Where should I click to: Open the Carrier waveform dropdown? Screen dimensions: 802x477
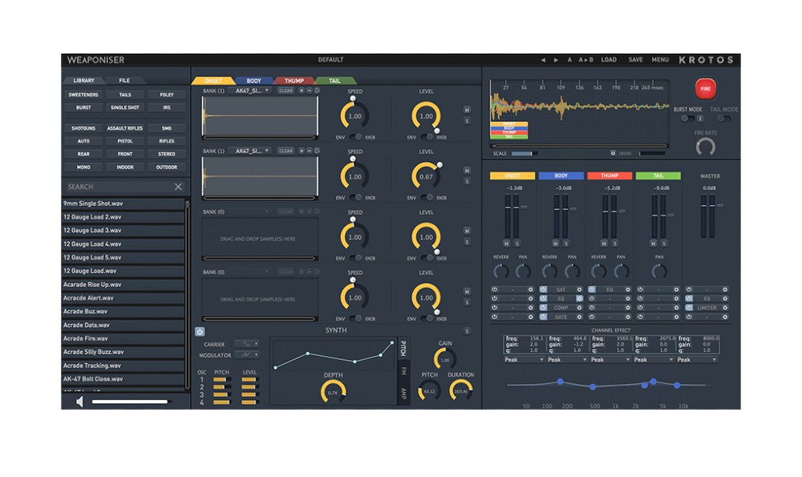(247, 344)
